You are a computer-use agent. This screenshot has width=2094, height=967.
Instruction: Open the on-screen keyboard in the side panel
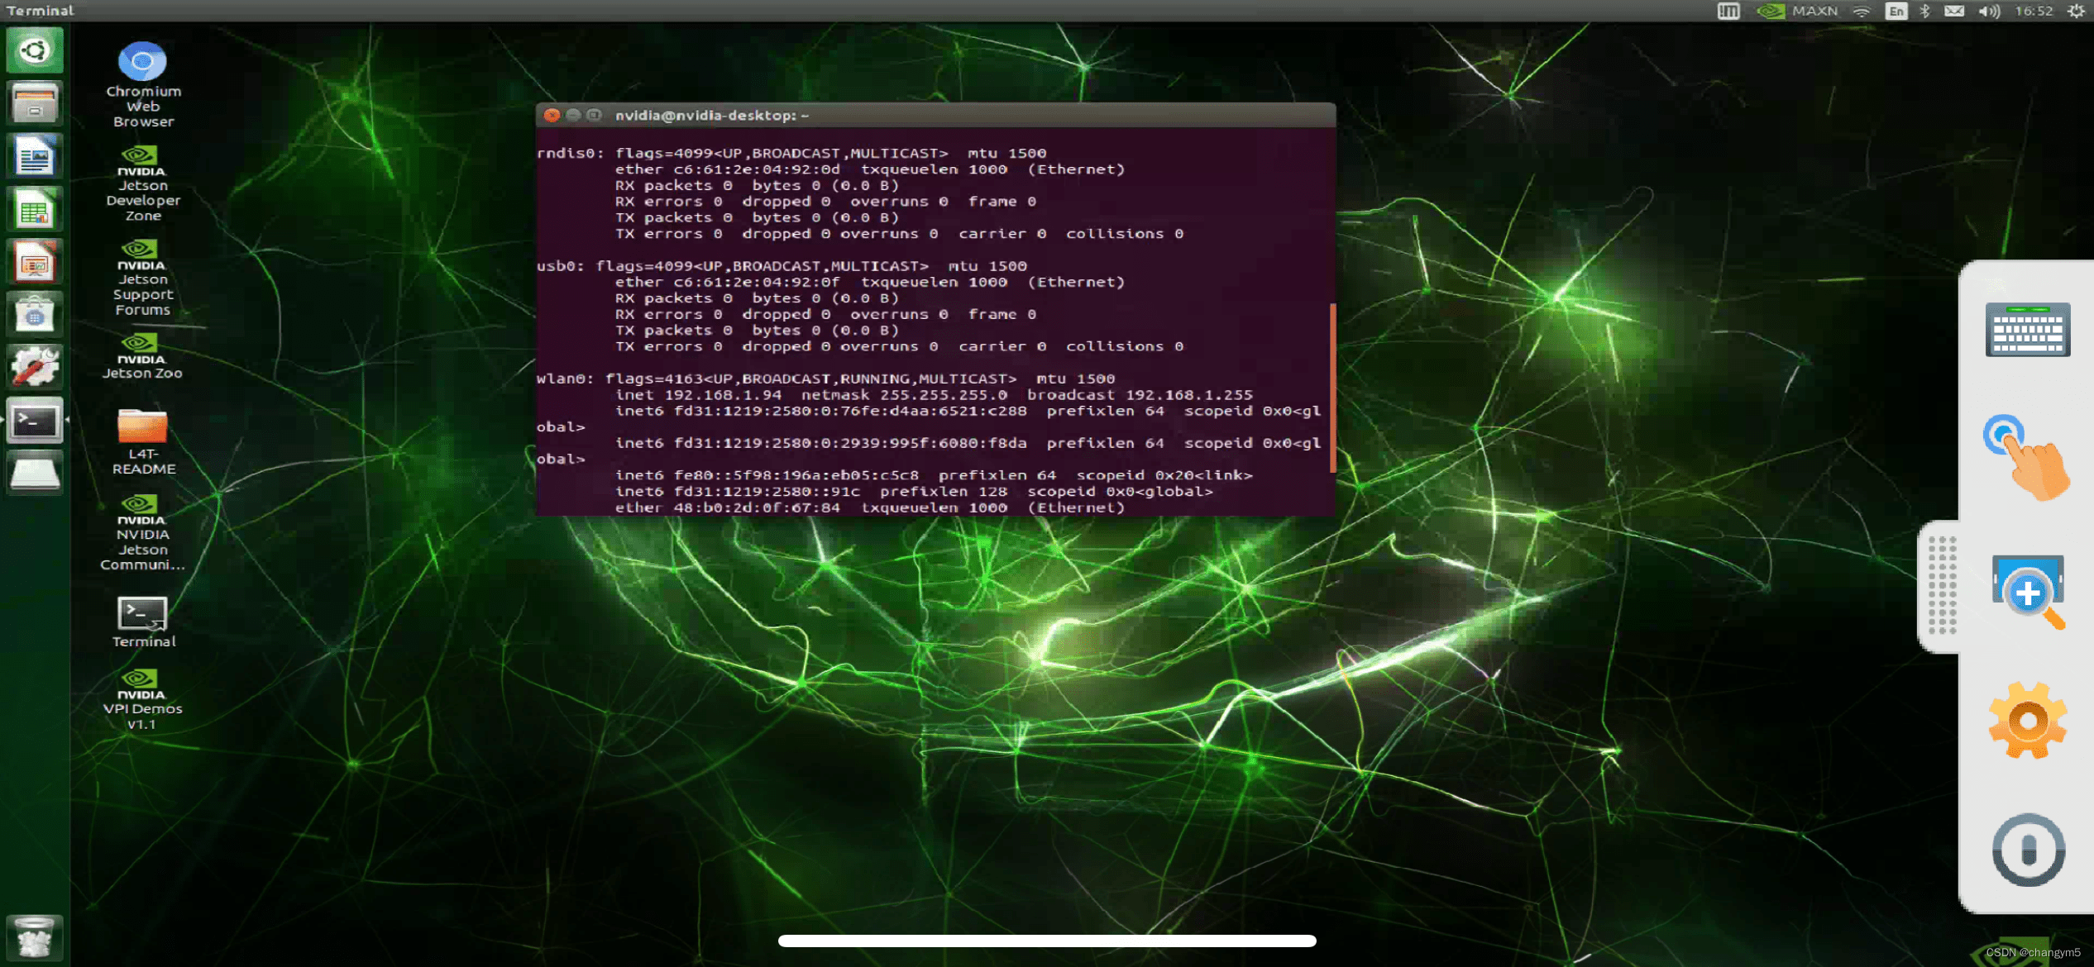2027,330
